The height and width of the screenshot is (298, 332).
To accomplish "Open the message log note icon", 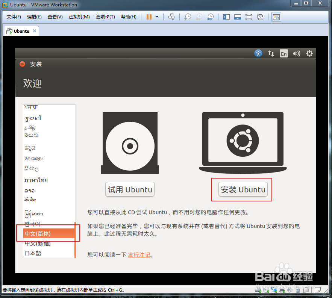I will [317, 289].
